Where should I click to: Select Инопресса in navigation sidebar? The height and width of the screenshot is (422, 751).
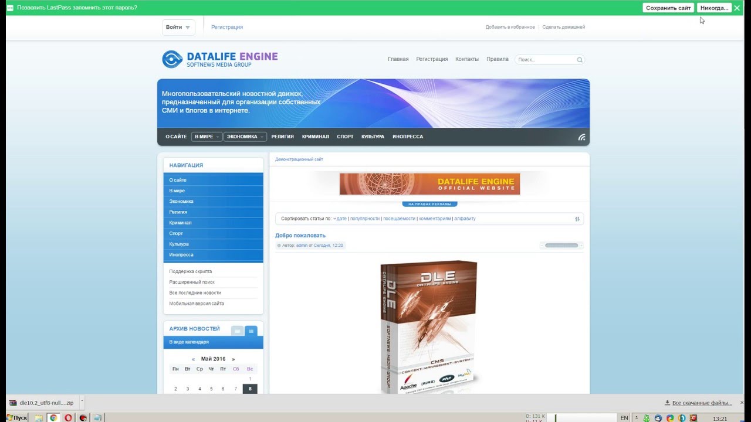point(214,255)
